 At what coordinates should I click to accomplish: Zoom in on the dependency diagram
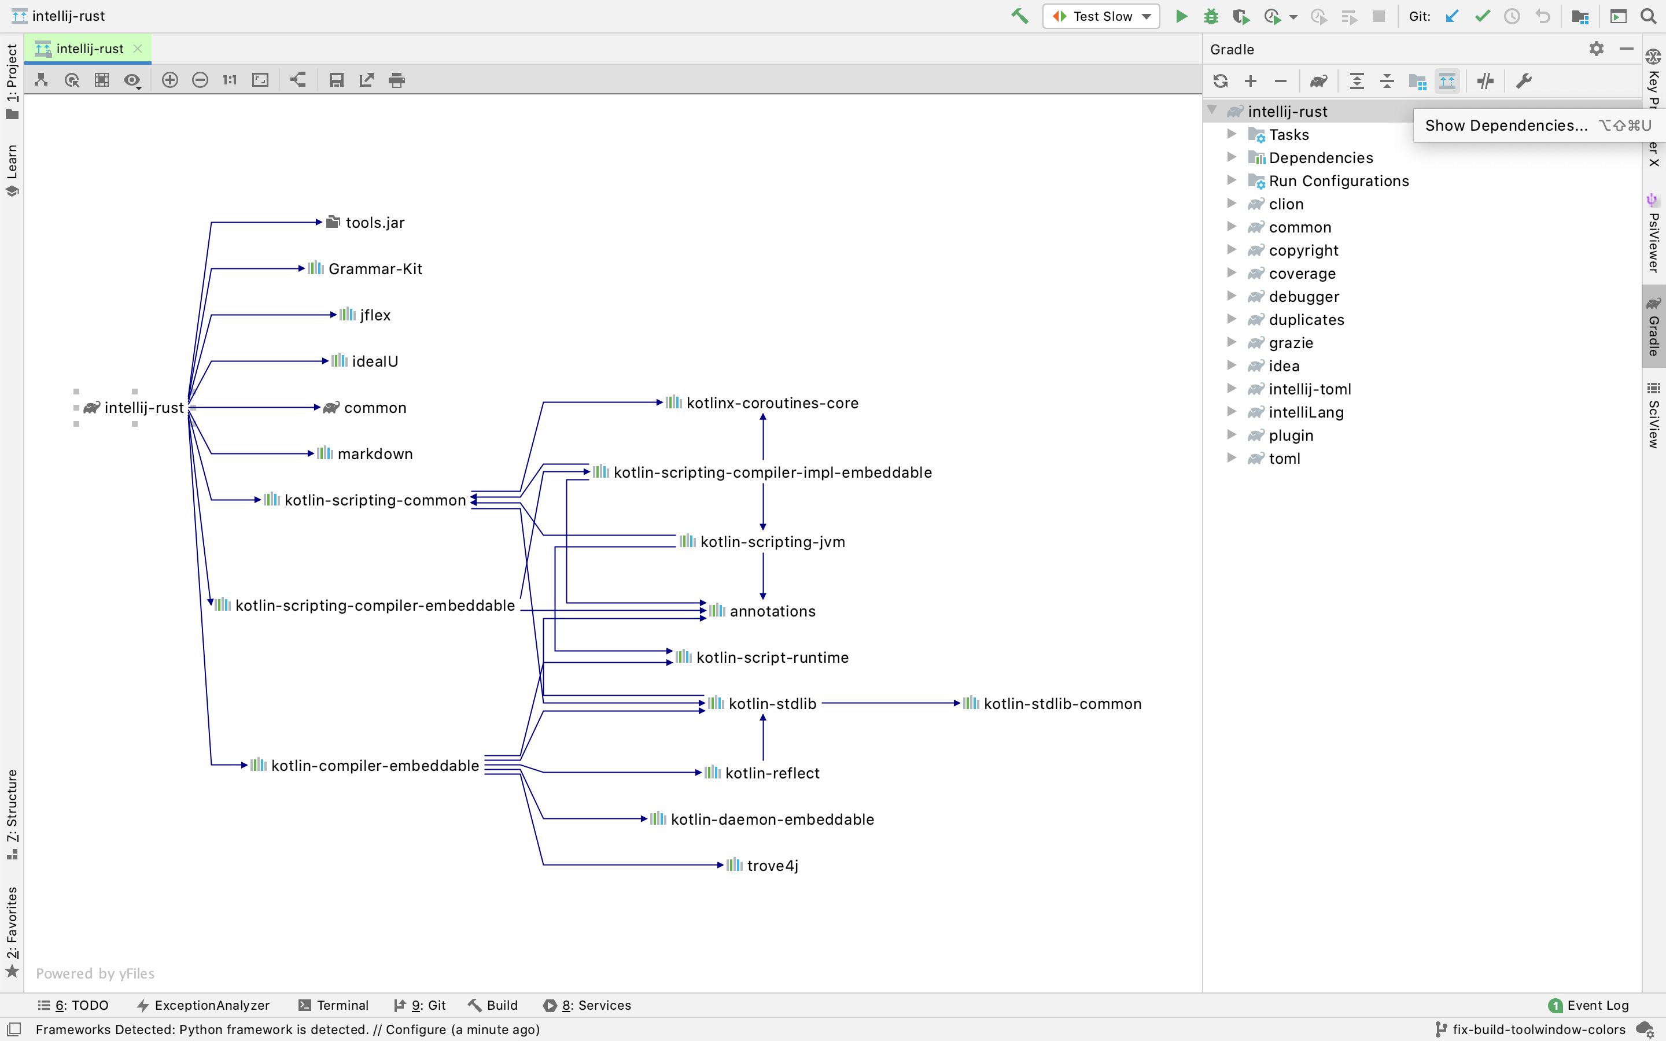pyautogui.click(x=170, y=80)
